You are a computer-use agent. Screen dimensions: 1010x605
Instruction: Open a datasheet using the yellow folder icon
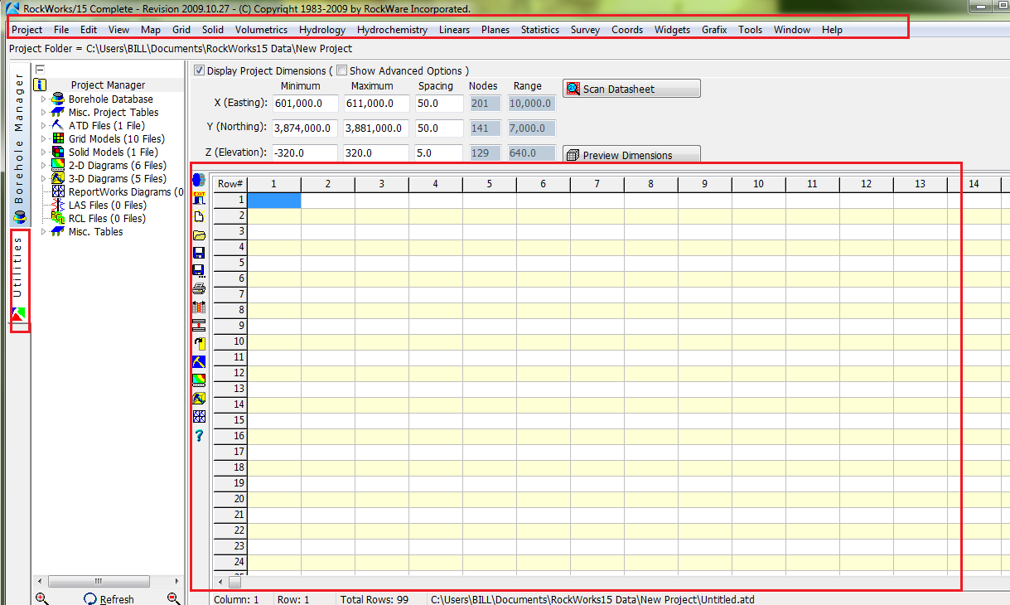pos(199,235)
